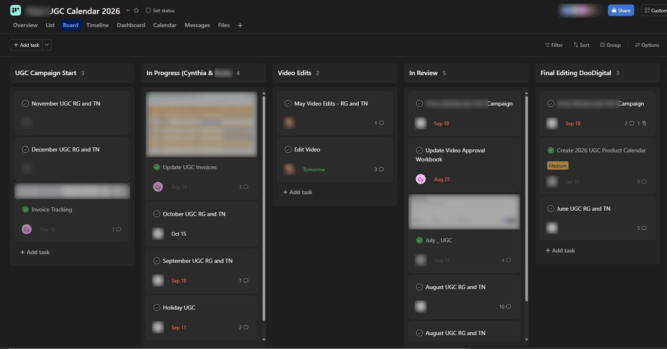Image resolution: width=667 pixels, height=349 pixels.
Task: Click the Share button
Action: [x=621, y=10]
